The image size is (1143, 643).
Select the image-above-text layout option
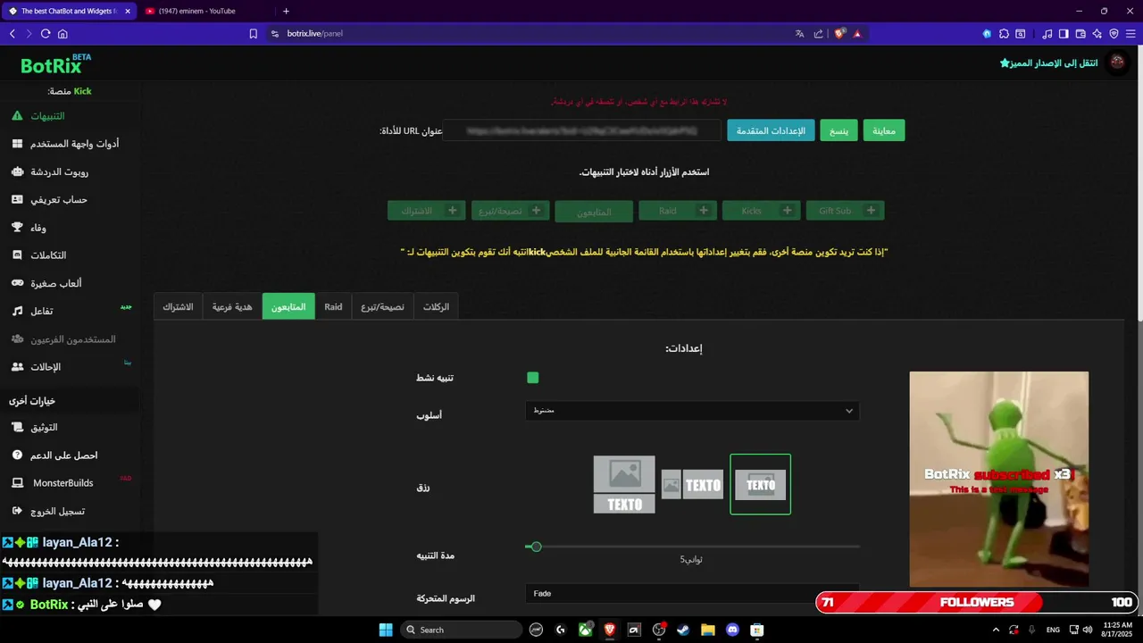(x=624, y=485)
